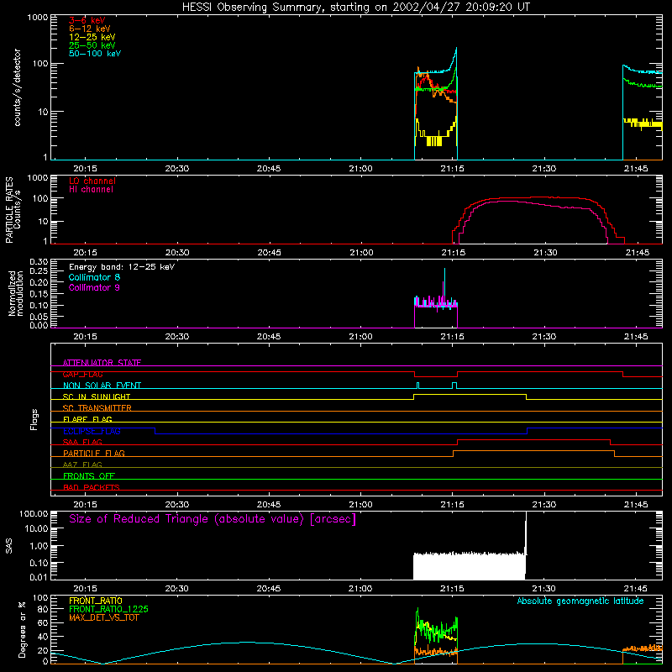Image resolution: width=672 pixels, height=672 pixels.
Task: Select the green 'FRONT_RATIO_1225' legend label
Action: tap(108, 609)
